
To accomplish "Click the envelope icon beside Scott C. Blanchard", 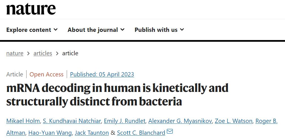I will [170, 131].
